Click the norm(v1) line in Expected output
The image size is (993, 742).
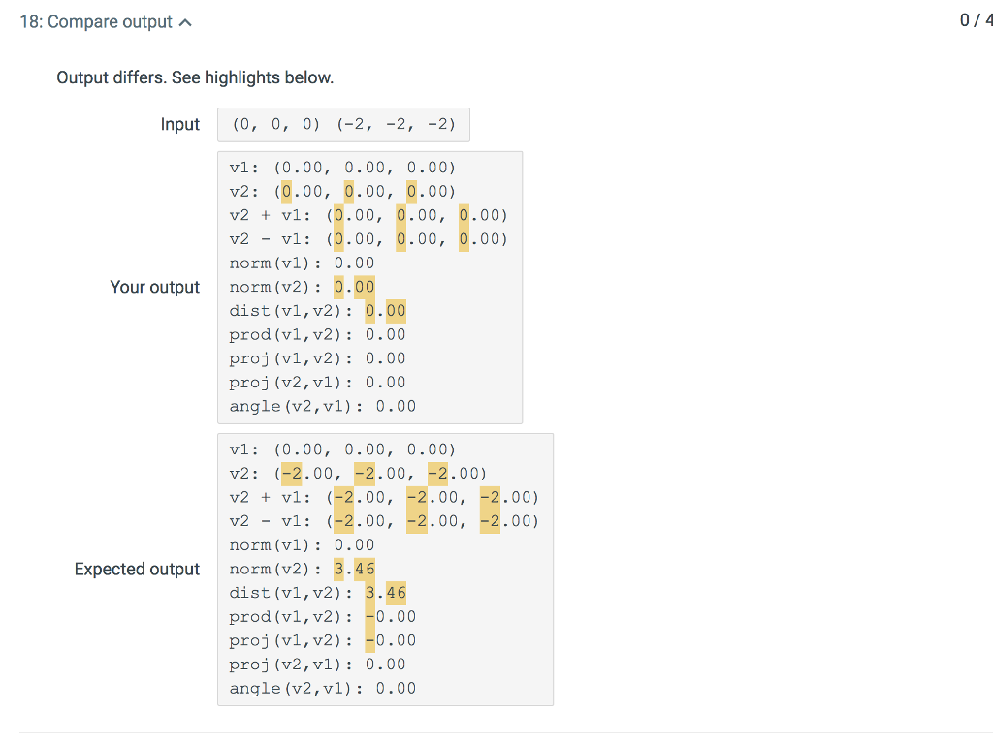pyautogui.click(x=301, y=544)
